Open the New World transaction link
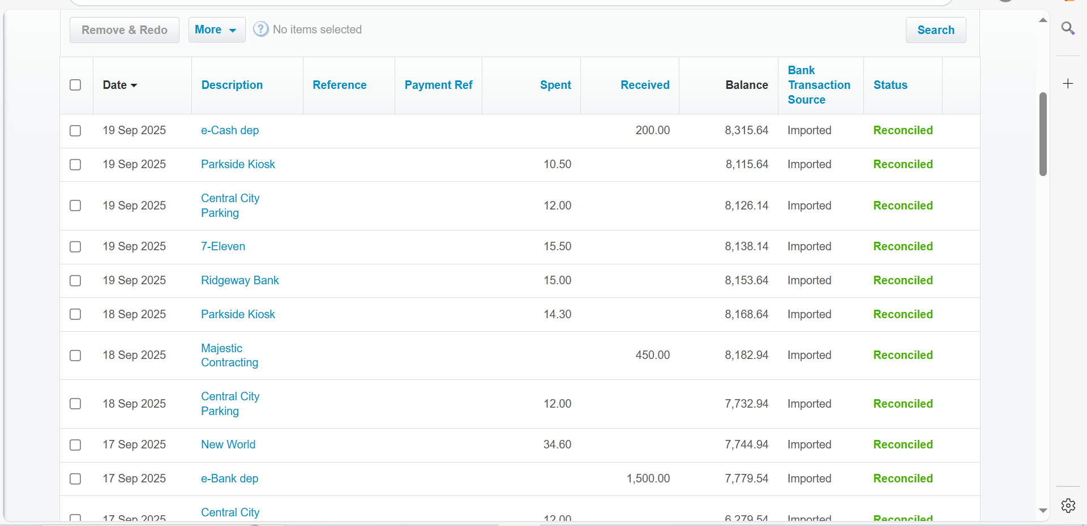This screenshot has width=1087, height=526. point(228,444)
